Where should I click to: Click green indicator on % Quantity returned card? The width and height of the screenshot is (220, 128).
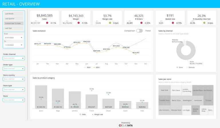pyautogui.click(x=204, y=23)
